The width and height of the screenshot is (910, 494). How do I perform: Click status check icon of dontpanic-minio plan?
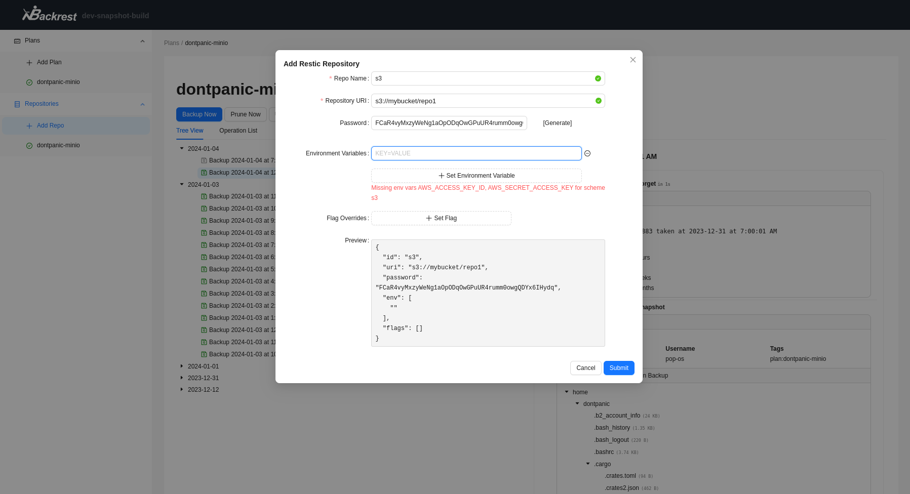29,83
